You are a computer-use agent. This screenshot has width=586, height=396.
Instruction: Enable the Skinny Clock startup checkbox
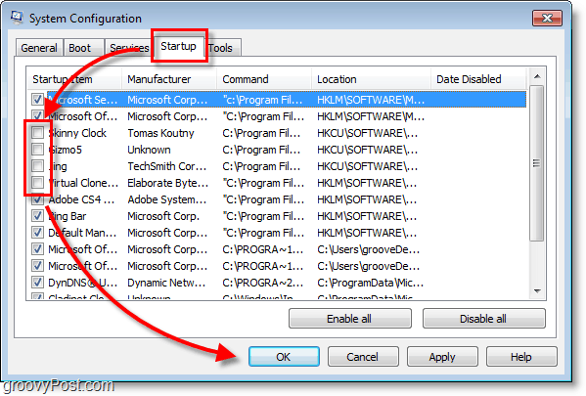(x=37, y=132)
